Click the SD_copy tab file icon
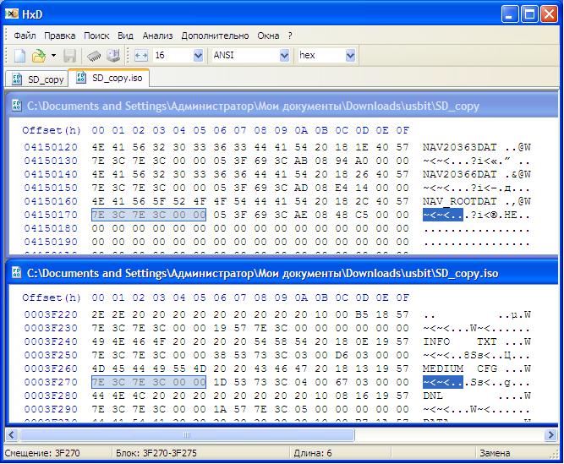 pos(17,79)
